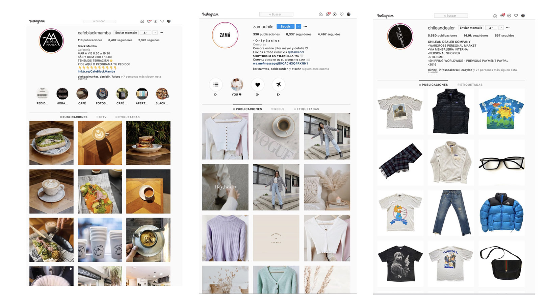546x304 pixels.
Task: Open three-dots options menu for cafeblackmamba
Action: tap(161, 33)
